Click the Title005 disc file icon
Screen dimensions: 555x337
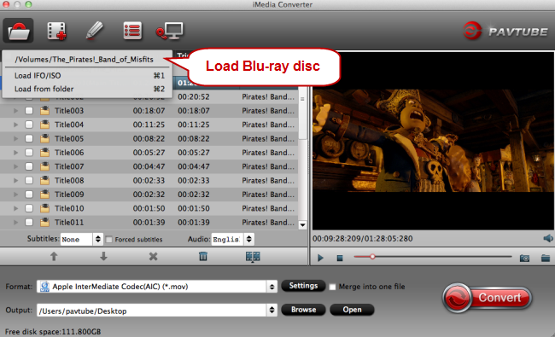point(44,138)
